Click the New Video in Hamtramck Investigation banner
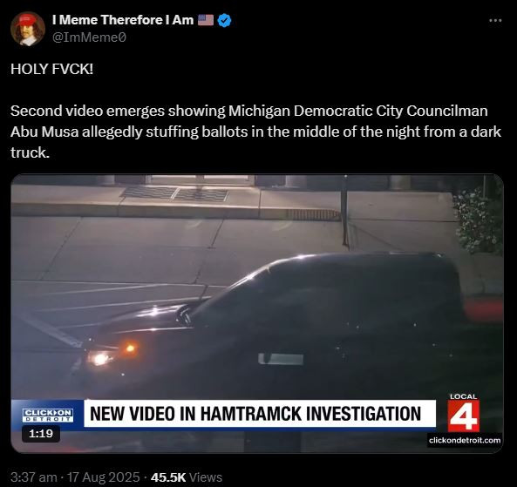 coord(260,414)
